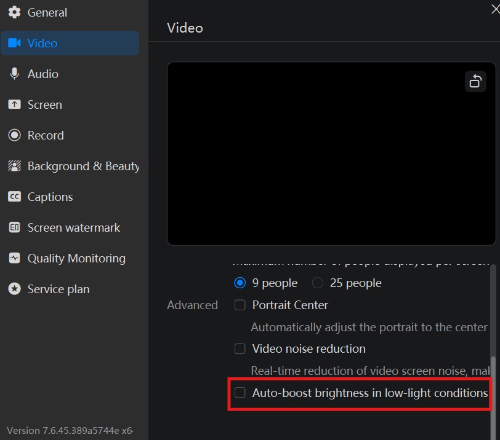Open Record settings icon
This screenshot has width=500, height=440.
click(14, 135)
